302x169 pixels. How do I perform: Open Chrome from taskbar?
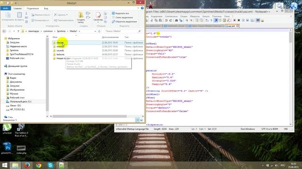click(39, 165)
